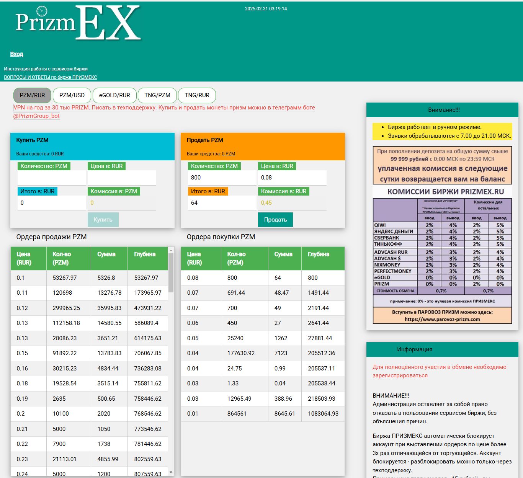Click sell order sum 3515.14

pyautogui.click(x=108, y=383)
